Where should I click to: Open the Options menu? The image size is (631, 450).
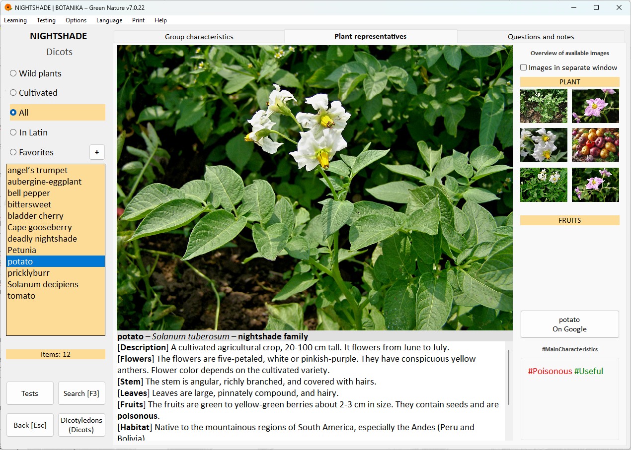(76, 20)
